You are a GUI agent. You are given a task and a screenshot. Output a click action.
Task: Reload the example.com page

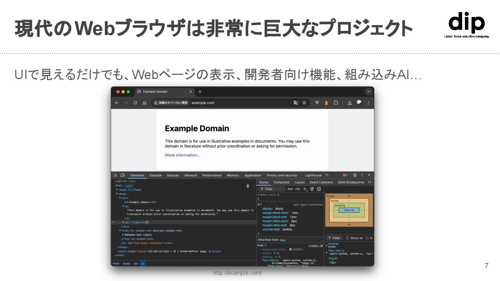pyautogui.click(x=135, y=103)
